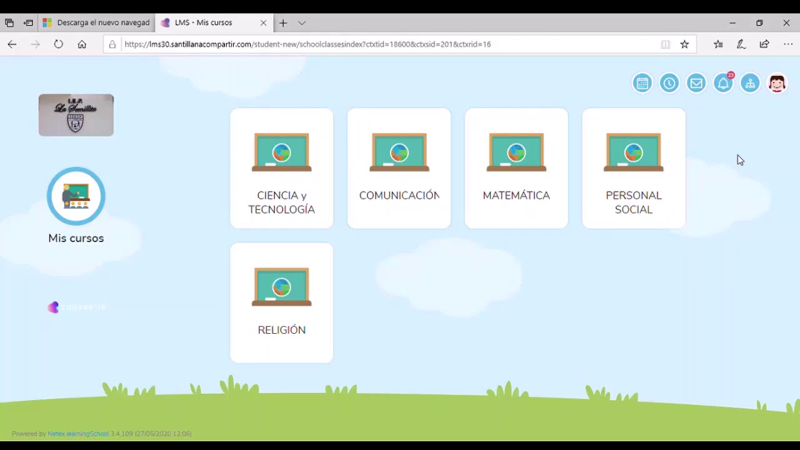Click the Netex learningSchool link
Viewport: 800px width, 450px height.
tap(78, 434)
